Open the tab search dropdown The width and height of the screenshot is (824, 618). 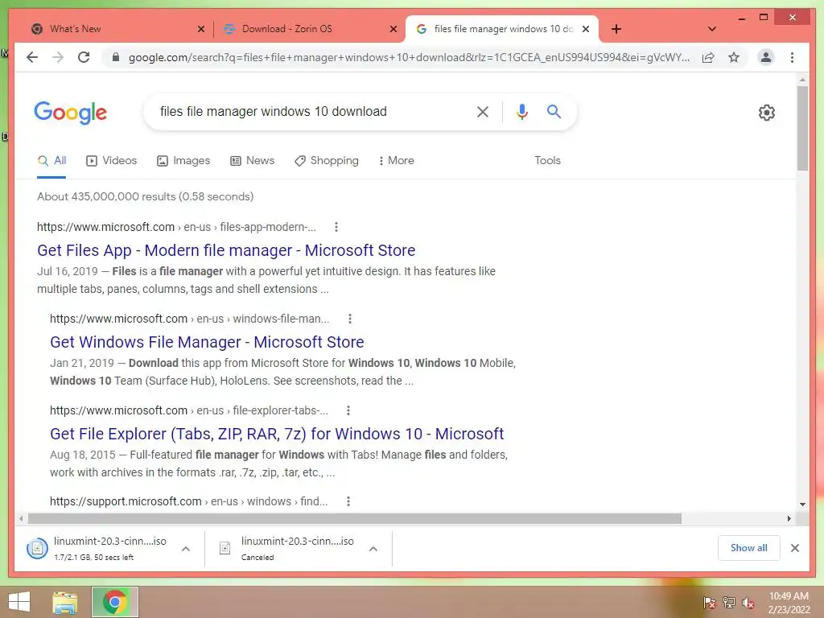click(711, 29)
